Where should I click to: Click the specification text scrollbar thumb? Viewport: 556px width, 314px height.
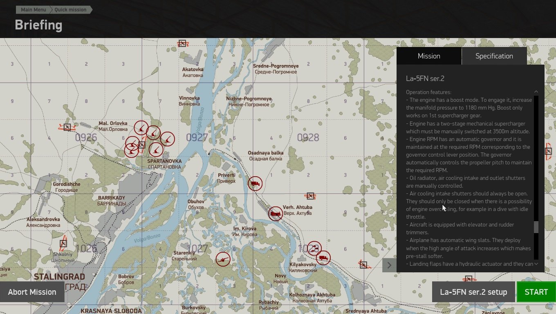point(536,227)
